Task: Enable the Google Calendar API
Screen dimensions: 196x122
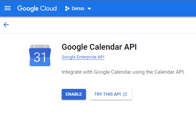Action: coord(74,94)
